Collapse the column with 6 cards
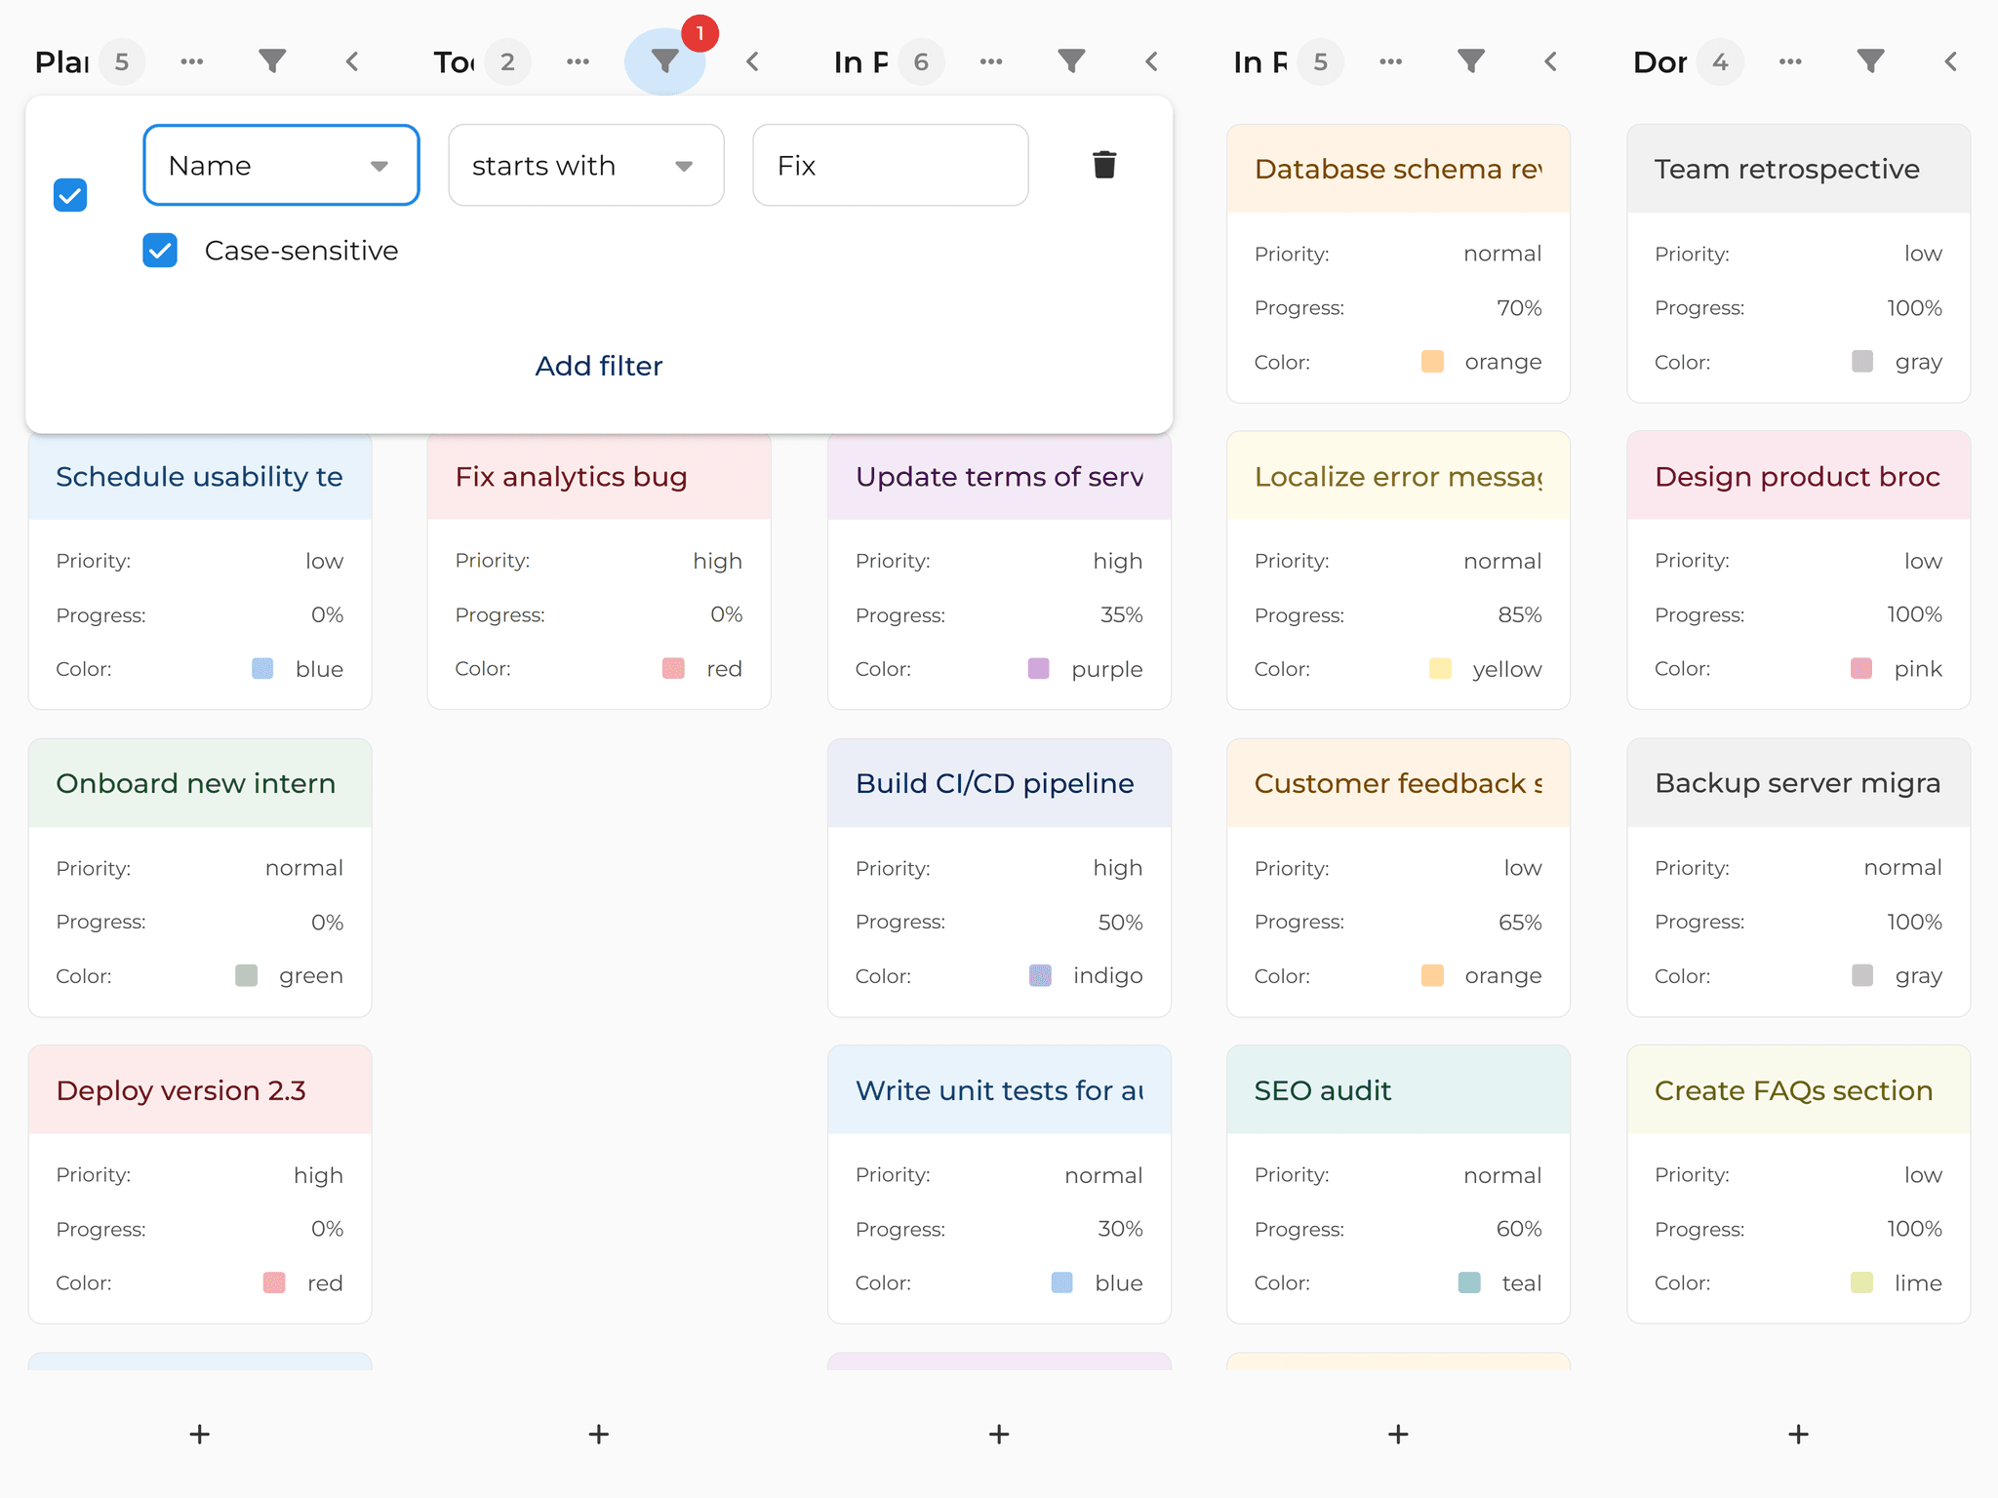This screenshot has height=1498, width=1998. pyautogui.click(x=1151, y=61)
